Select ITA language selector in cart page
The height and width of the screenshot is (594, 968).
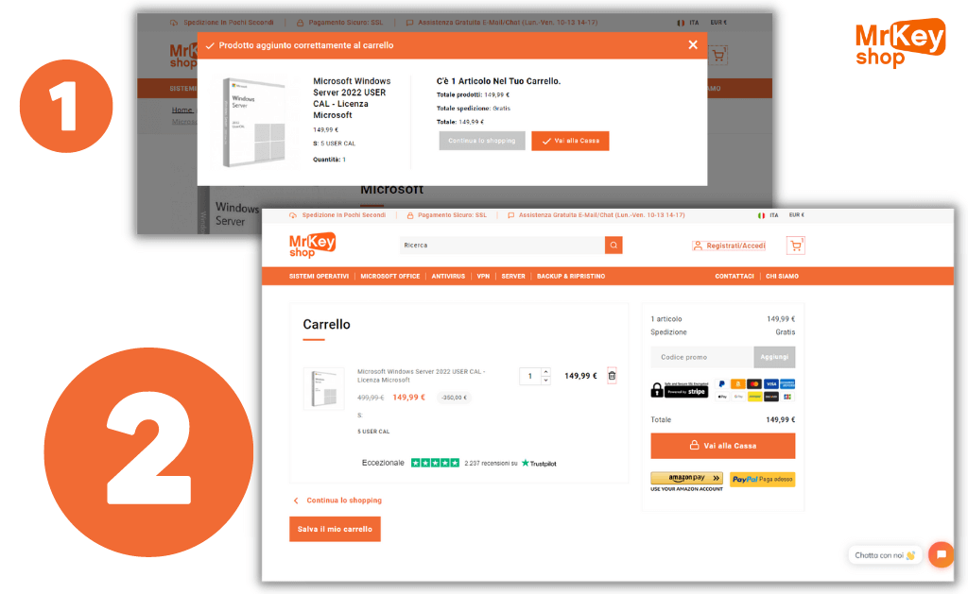768,215
